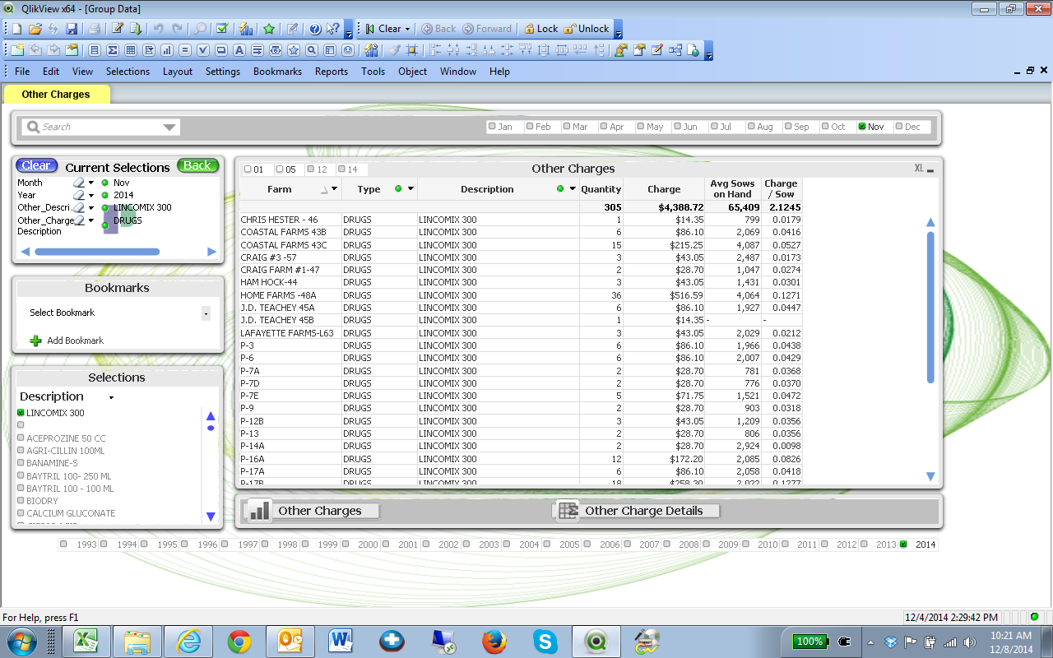Open the Layout menu
Screen dimensions: 1053x658
(x=178, y=72)
